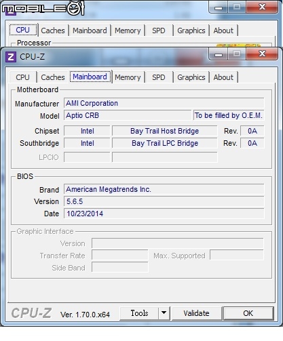Click the Transfer Rate field
The image size is (283, 341).
(x=120, y=256)
